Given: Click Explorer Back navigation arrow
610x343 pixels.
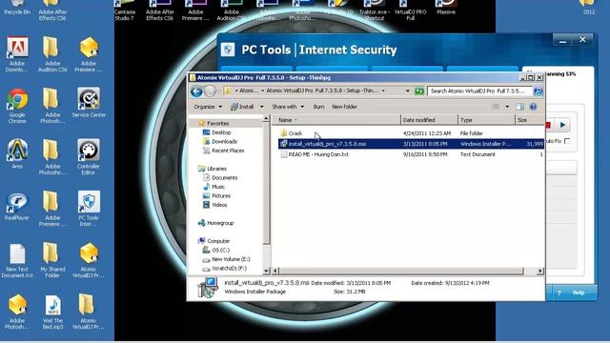Looking at the screenshot, I should [196, 91].
